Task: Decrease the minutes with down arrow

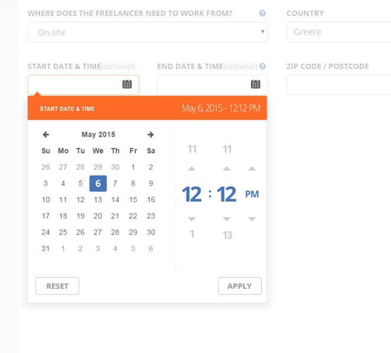Action: pyautogui.click(x=227, y=219)
